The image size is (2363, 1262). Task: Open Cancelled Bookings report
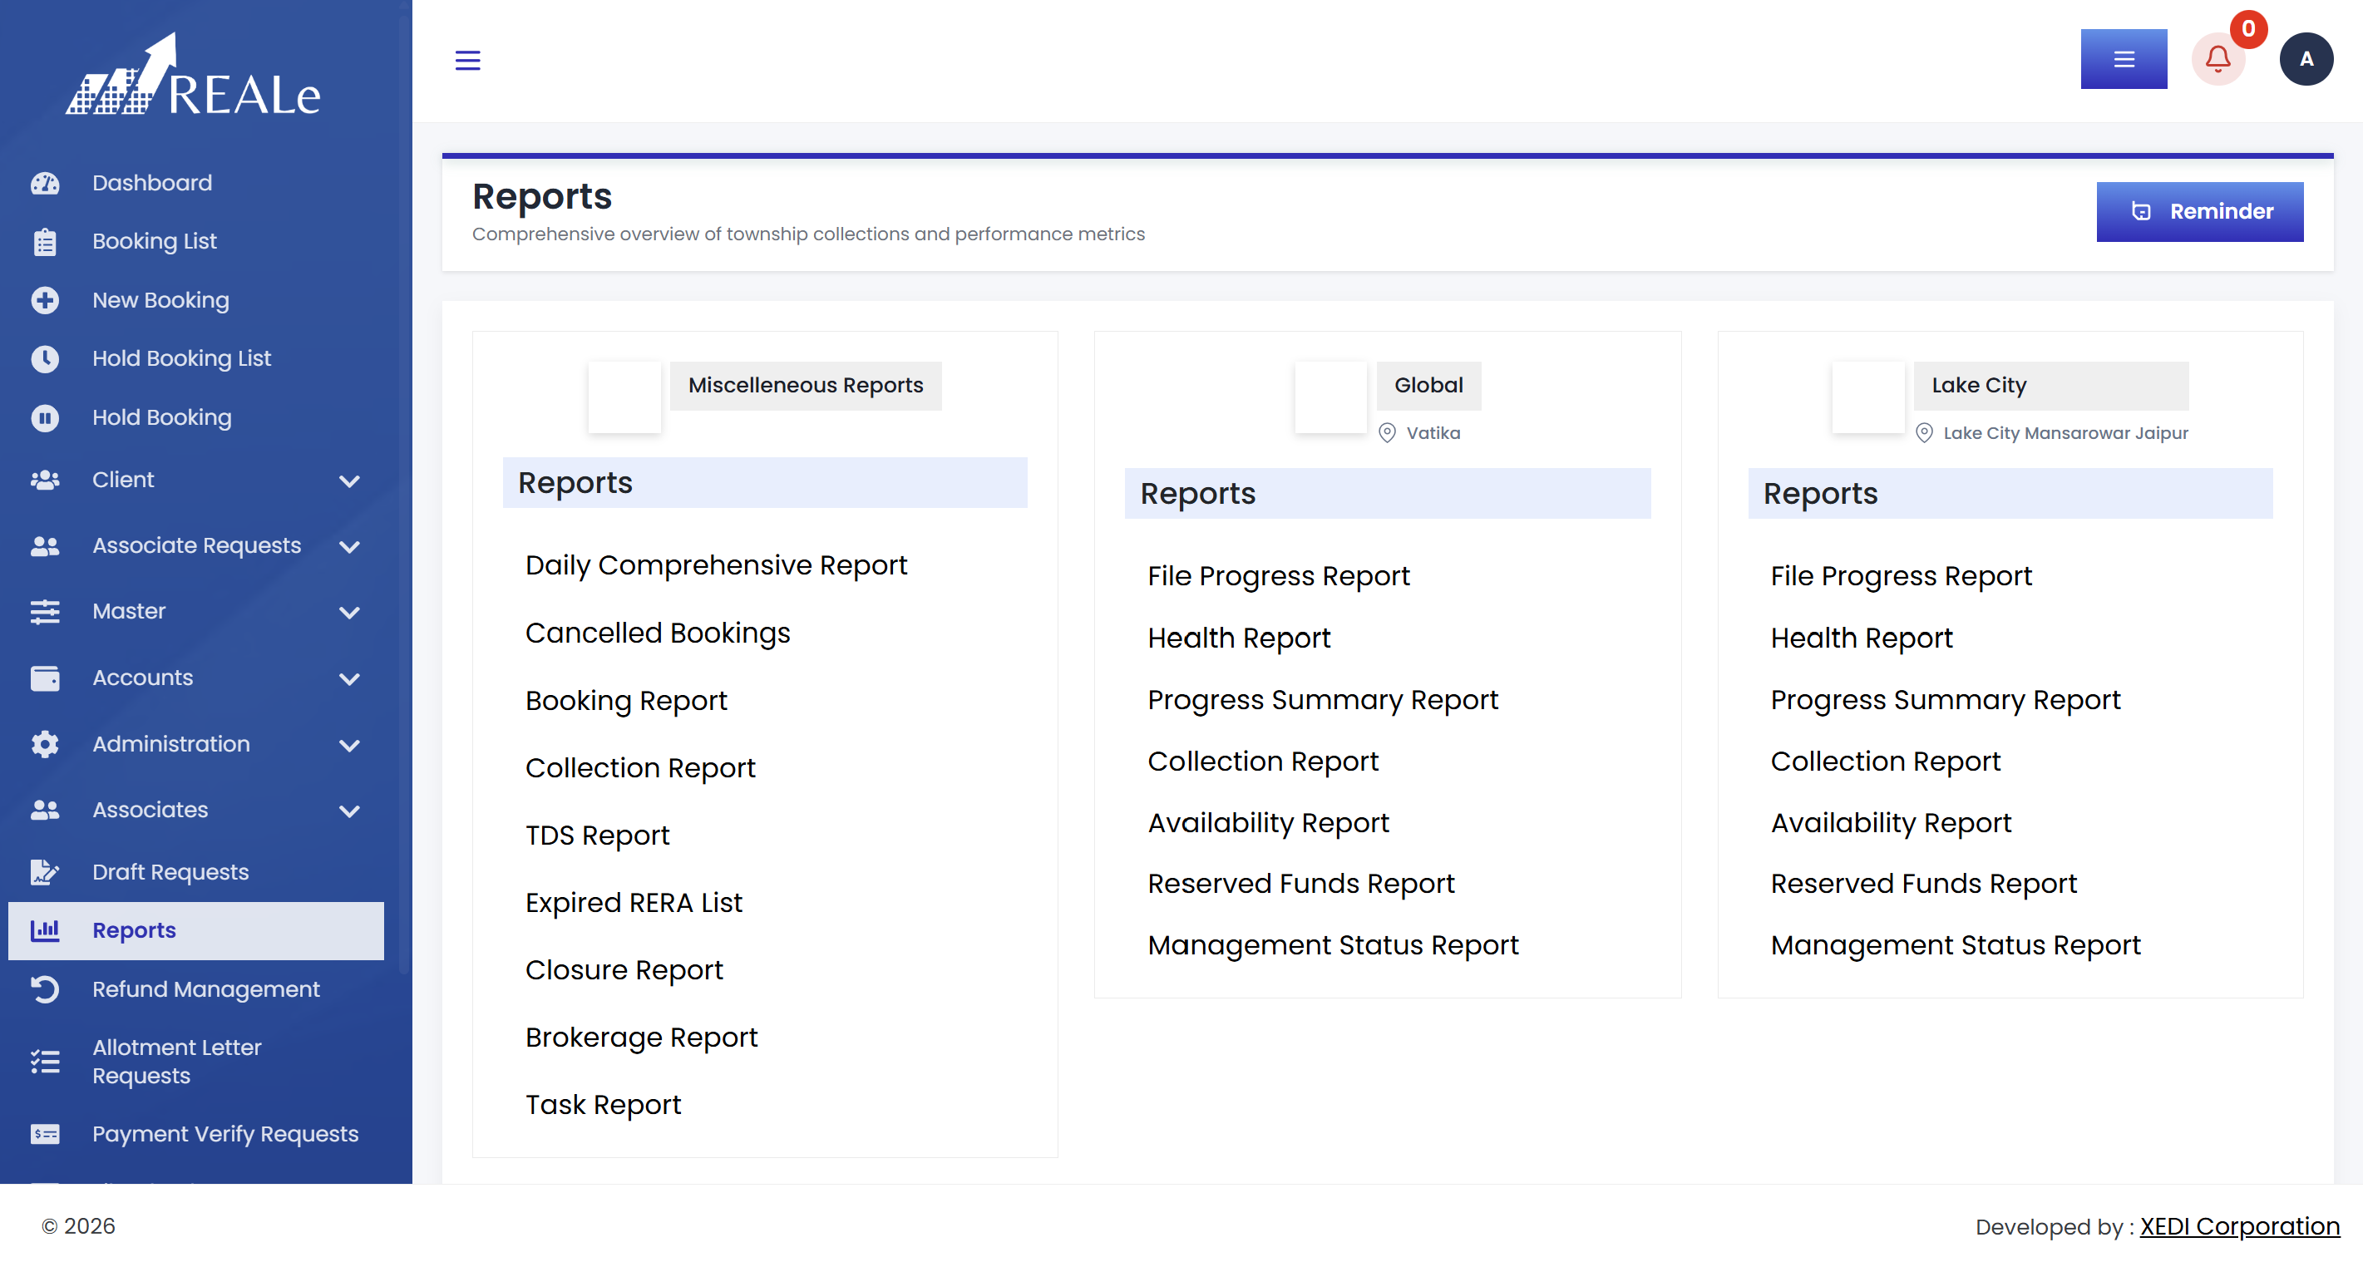click(x=658, y=633)
